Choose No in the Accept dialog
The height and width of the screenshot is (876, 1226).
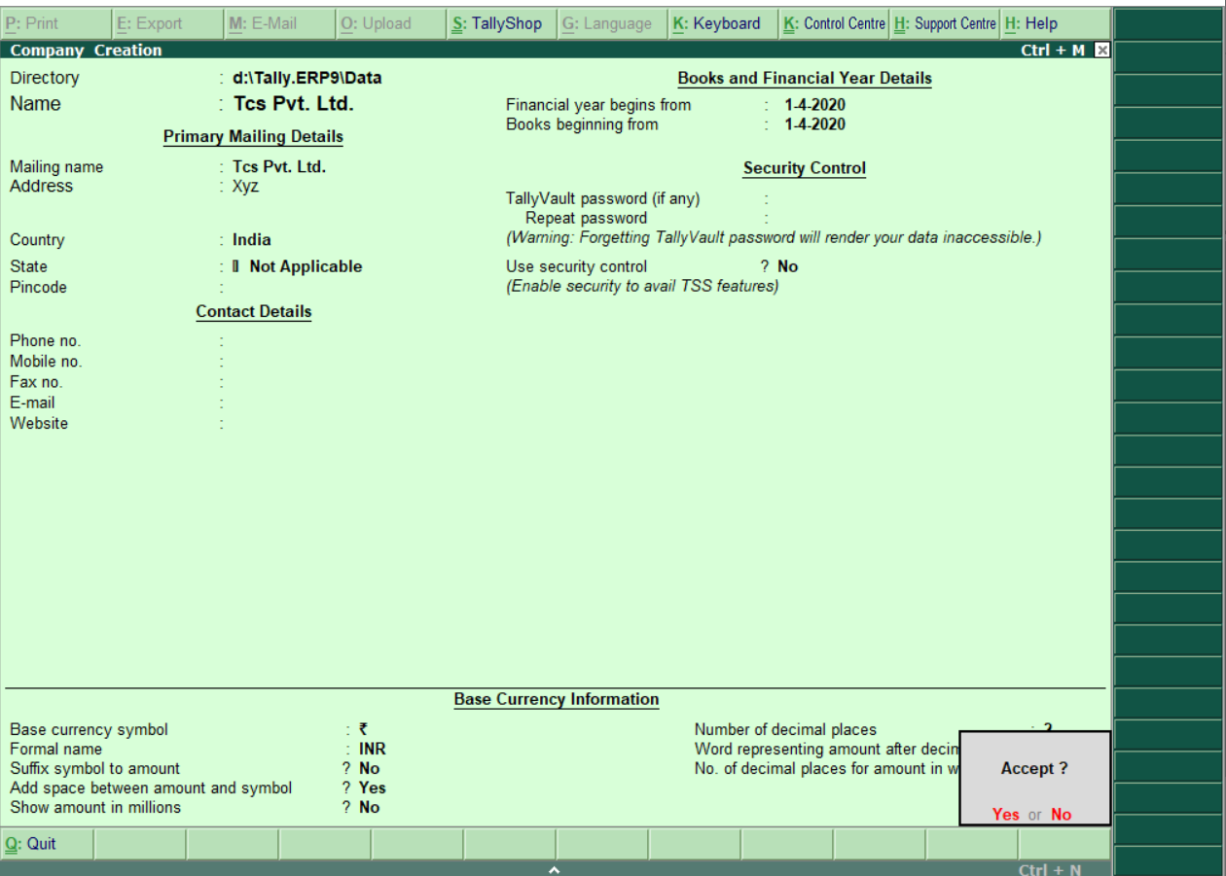[1061, 815]
